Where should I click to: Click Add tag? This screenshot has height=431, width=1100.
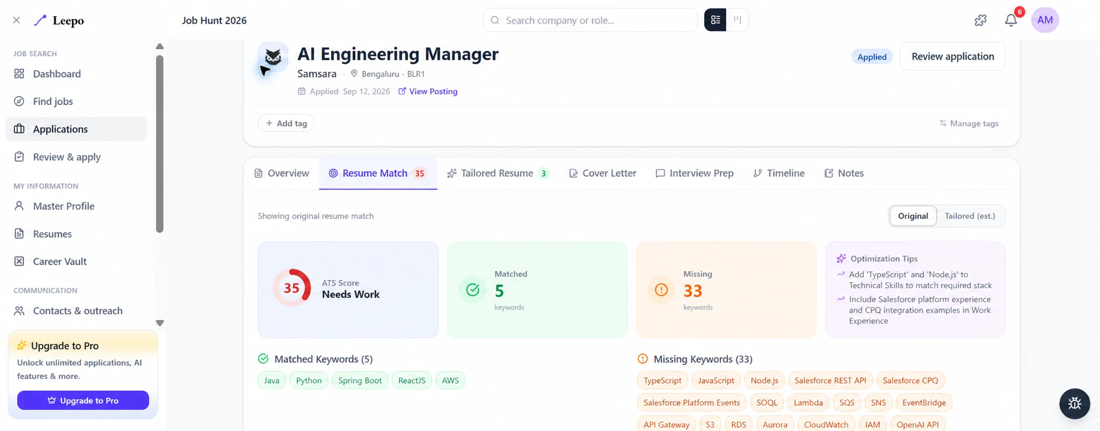pyautogui.click(x=286, y=123)
